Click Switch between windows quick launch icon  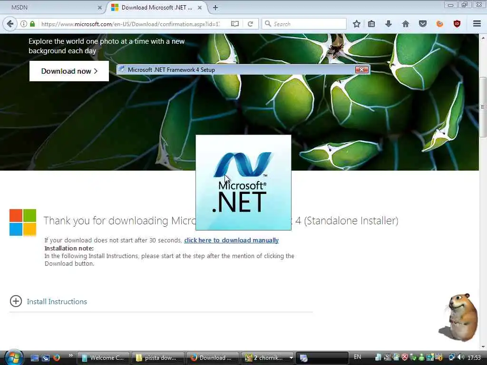pos(46,358)
